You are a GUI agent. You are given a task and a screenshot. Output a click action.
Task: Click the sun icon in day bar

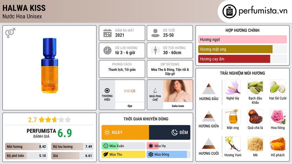[107, 132]
